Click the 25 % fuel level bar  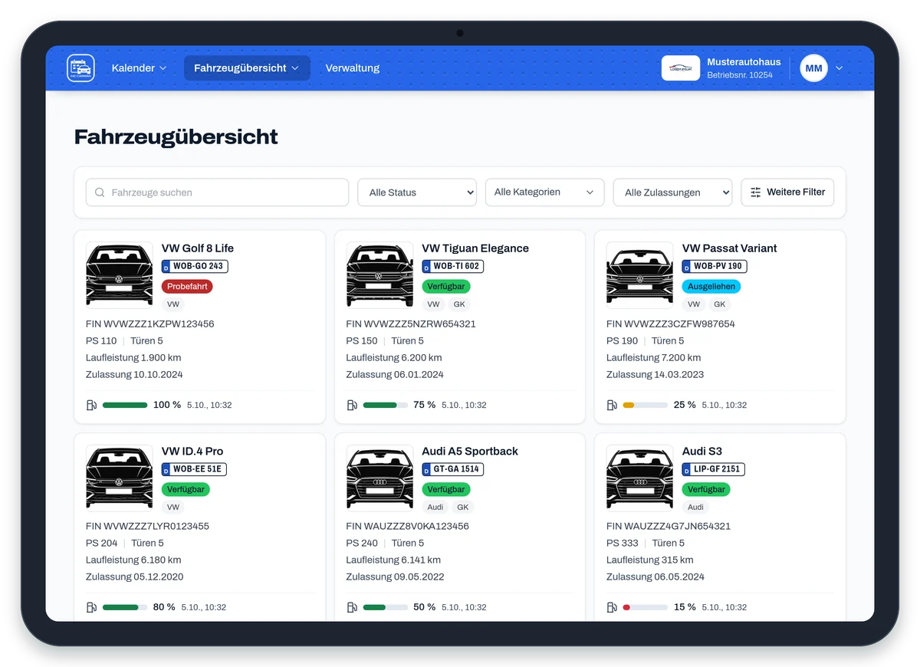tap(646, 405)
